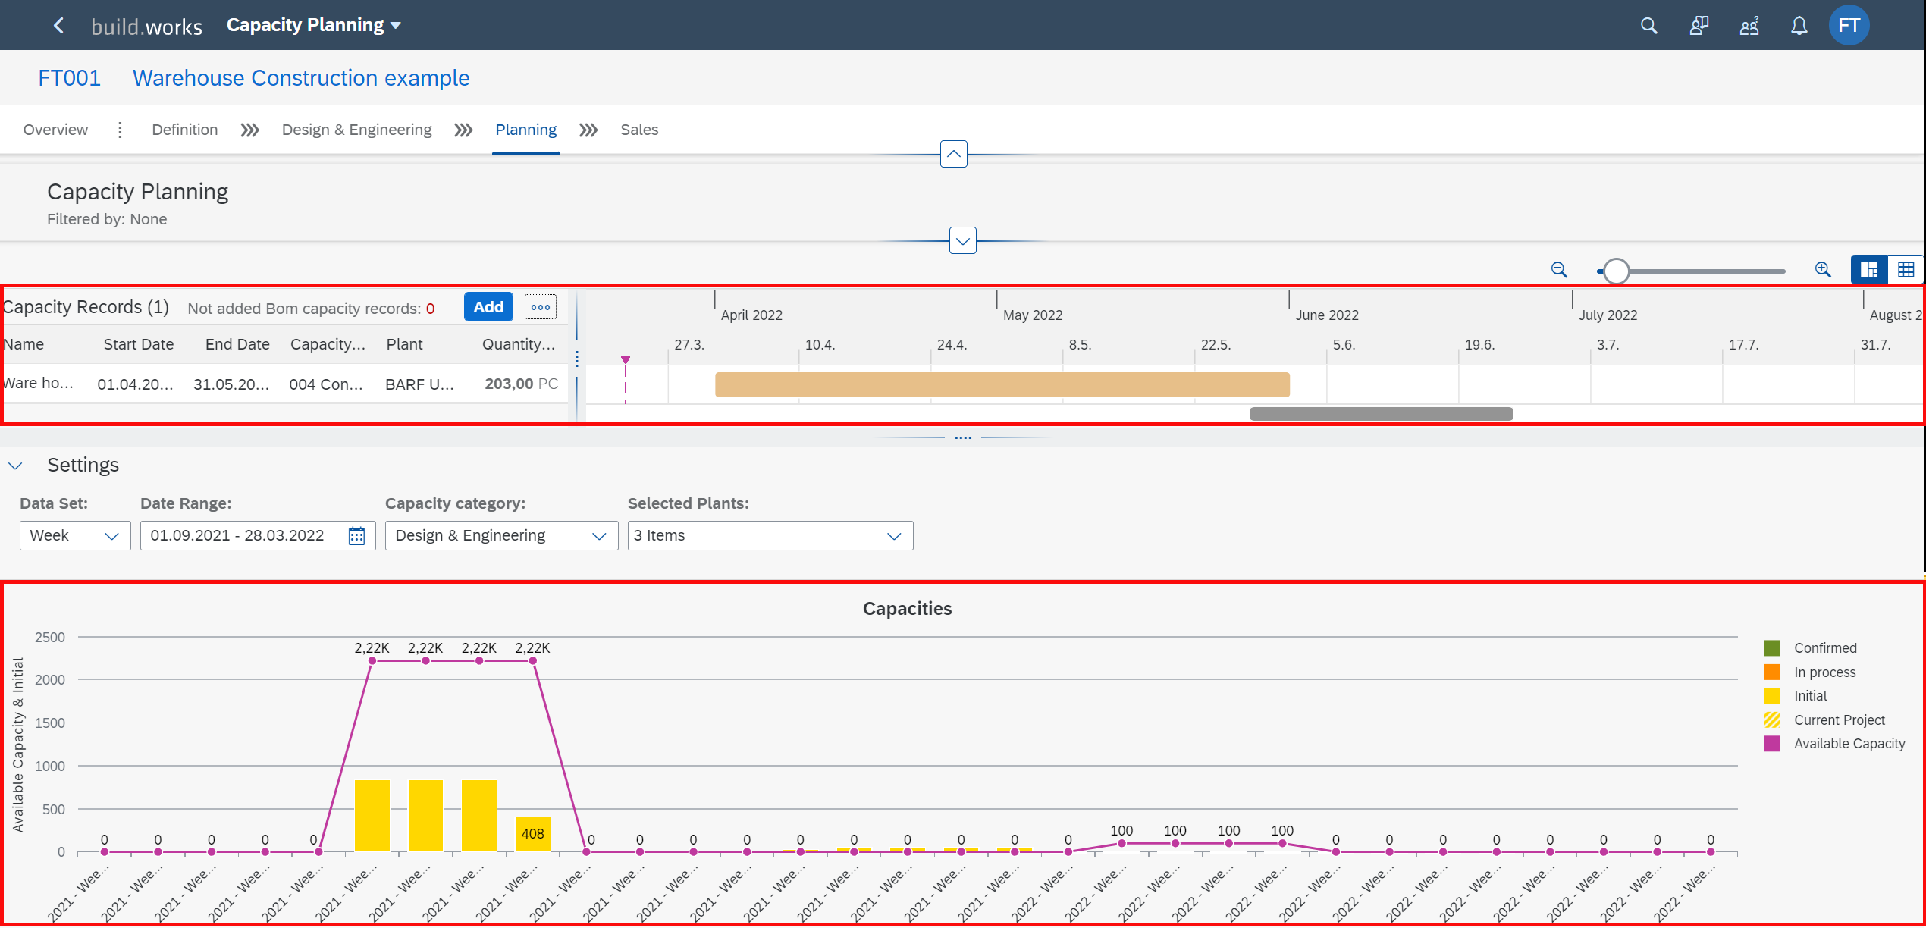Open the date range calendar picker
Screen dimensions: 1926x928
tap(355, 535)
